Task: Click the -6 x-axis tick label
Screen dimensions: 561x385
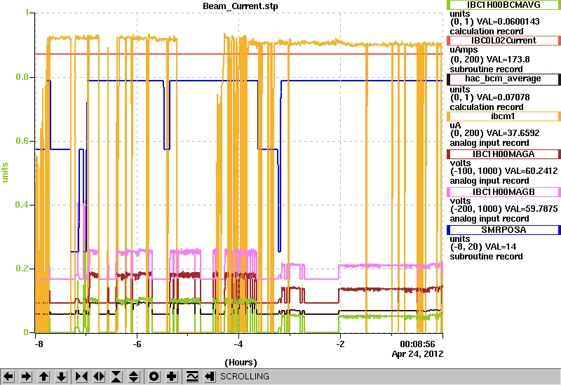Action: point(137,344)
